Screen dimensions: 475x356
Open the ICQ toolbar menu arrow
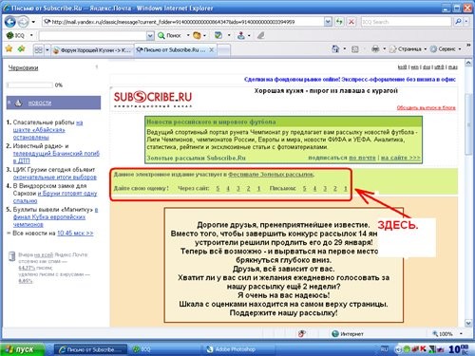point(31,35)
